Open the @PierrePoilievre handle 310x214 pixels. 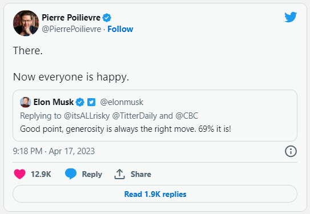71,29
